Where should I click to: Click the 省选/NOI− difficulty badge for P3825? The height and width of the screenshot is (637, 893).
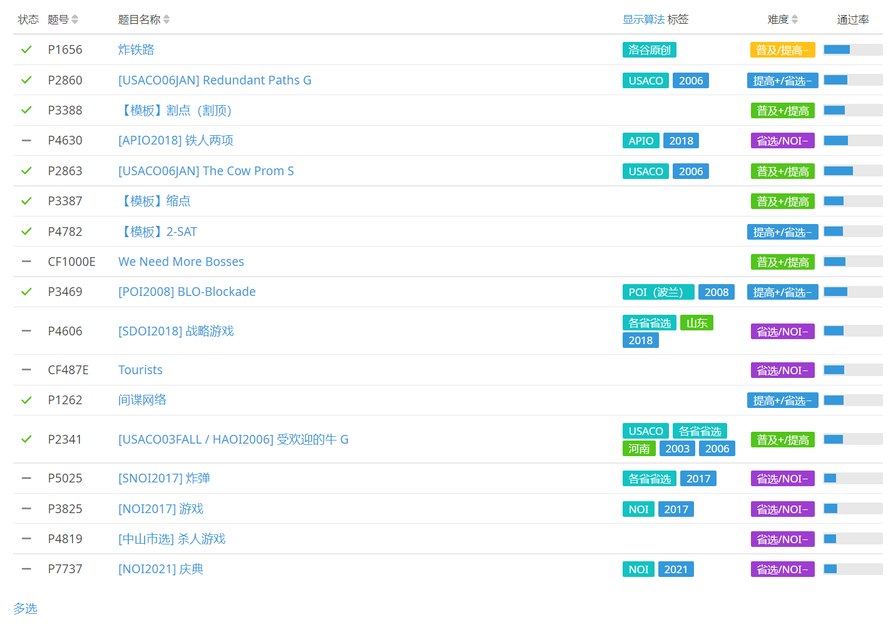[782, 509]
